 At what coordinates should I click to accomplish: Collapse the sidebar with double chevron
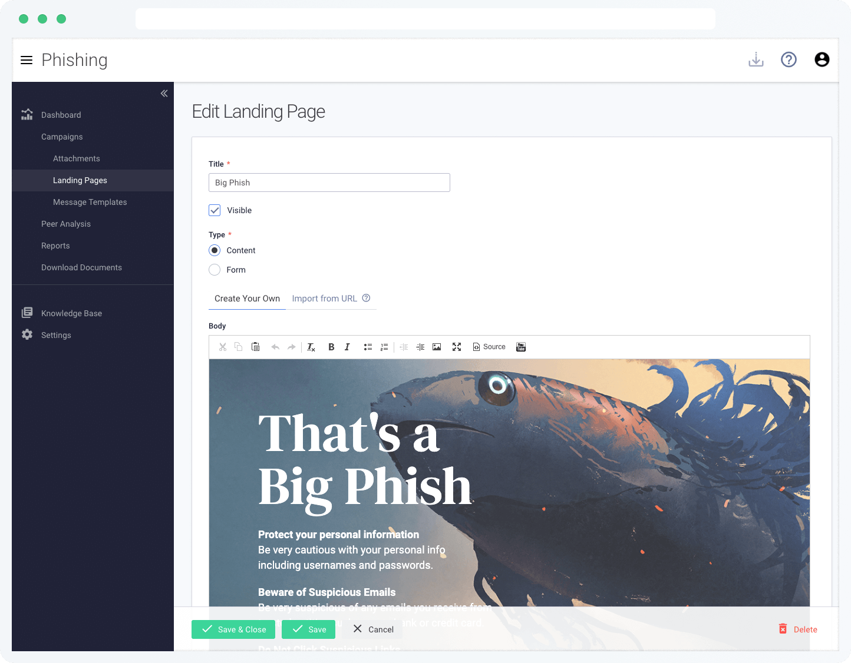click(164, 93)
